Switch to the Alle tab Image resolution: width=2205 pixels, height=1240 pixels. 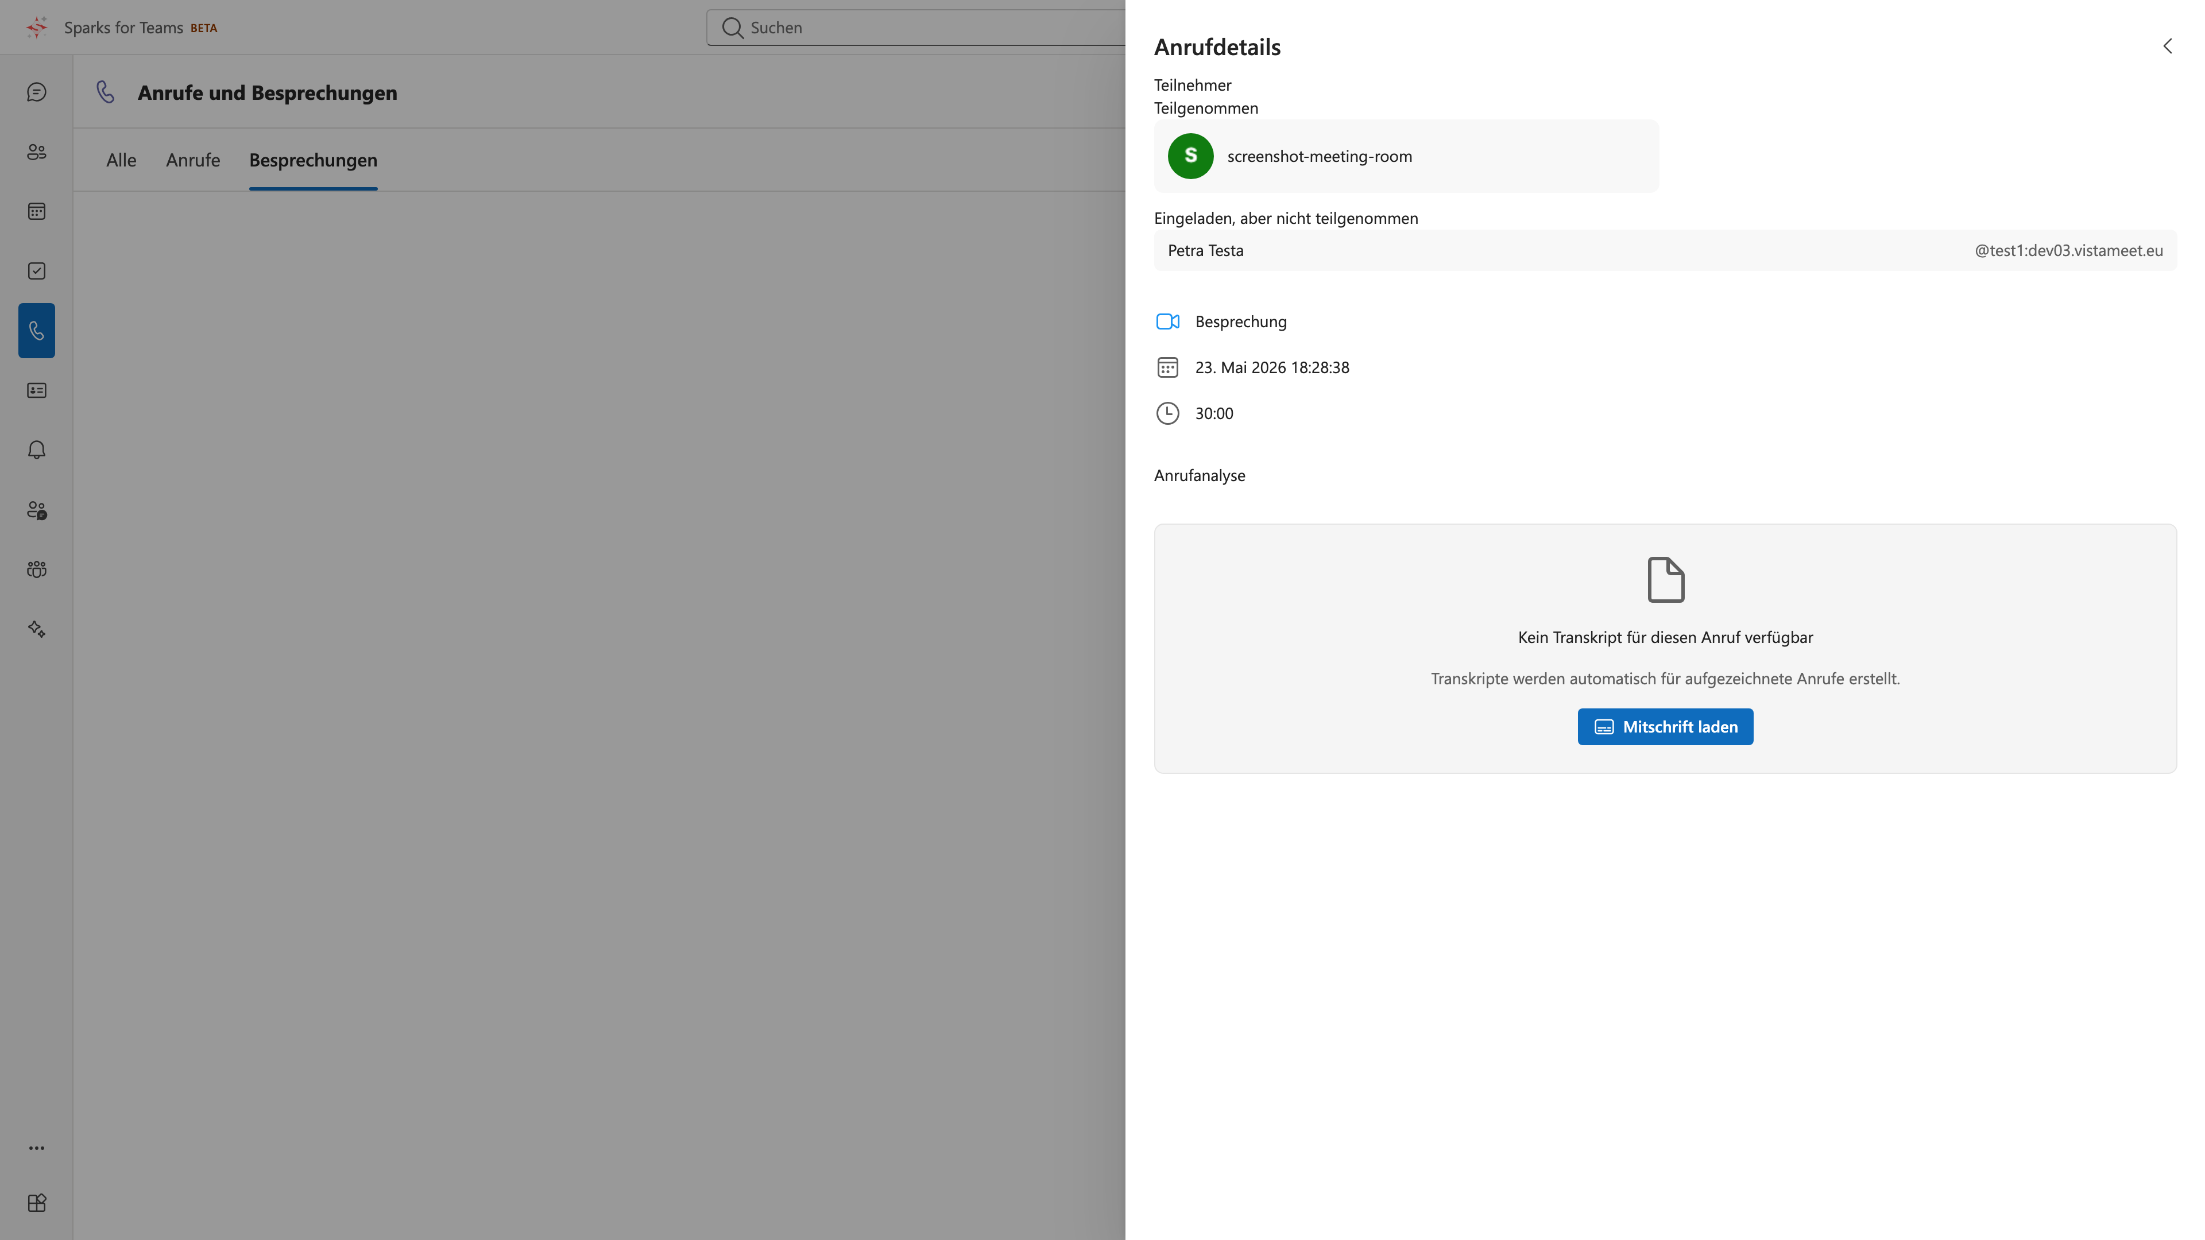[x=121, y=160]
